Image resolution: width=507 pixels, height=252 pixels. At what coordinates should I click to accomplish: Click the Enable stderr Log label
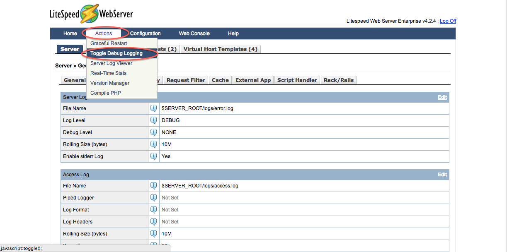pos(83,156)
